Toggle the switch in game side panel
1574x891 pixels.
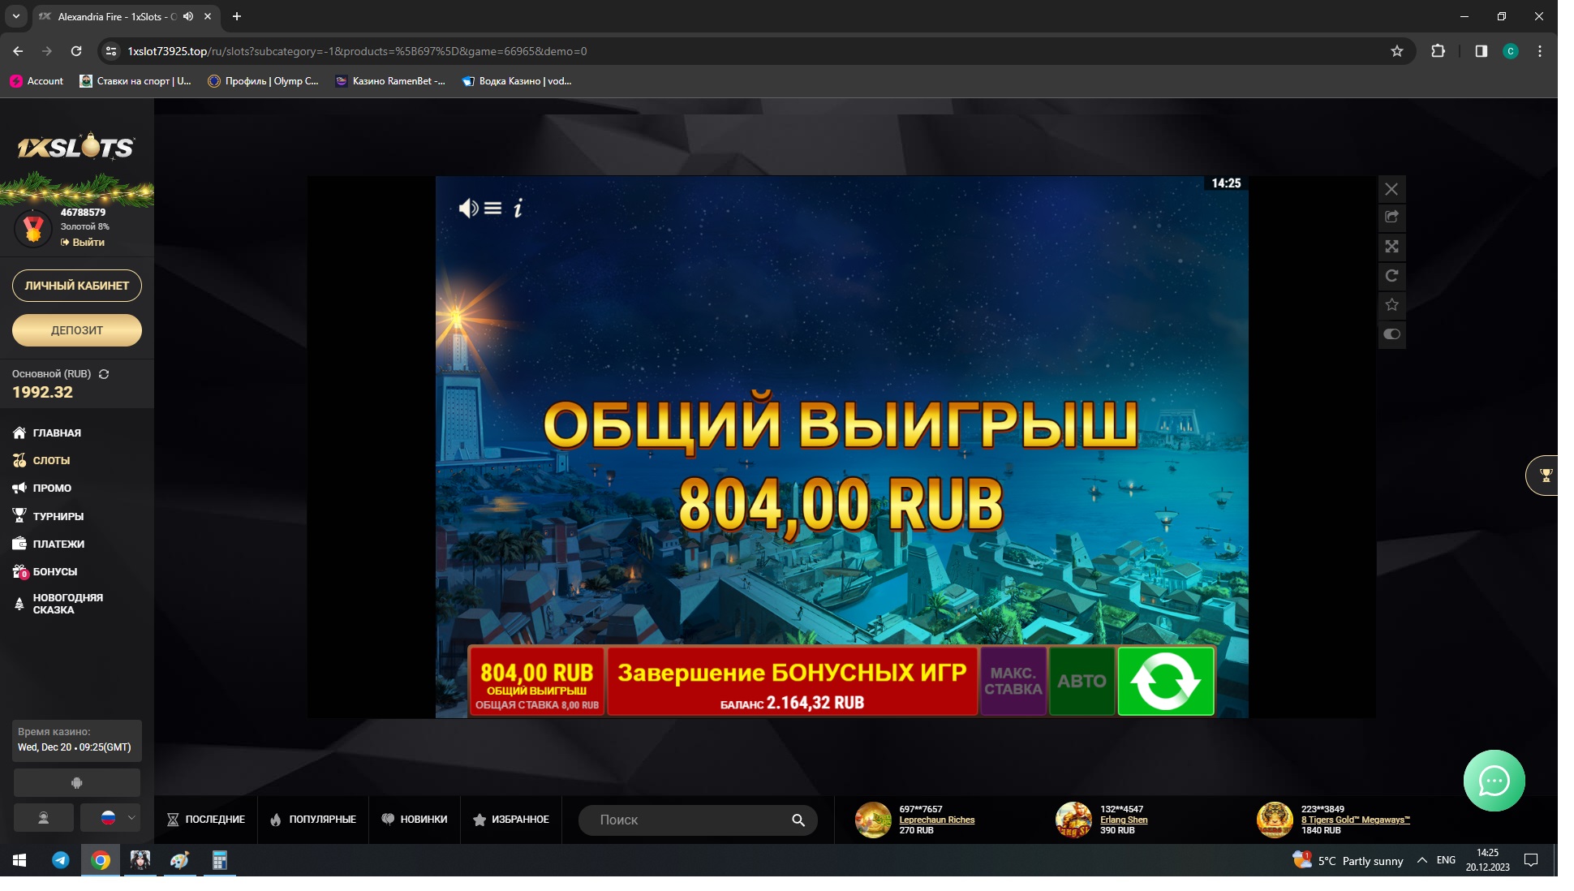click(1391, 334)
